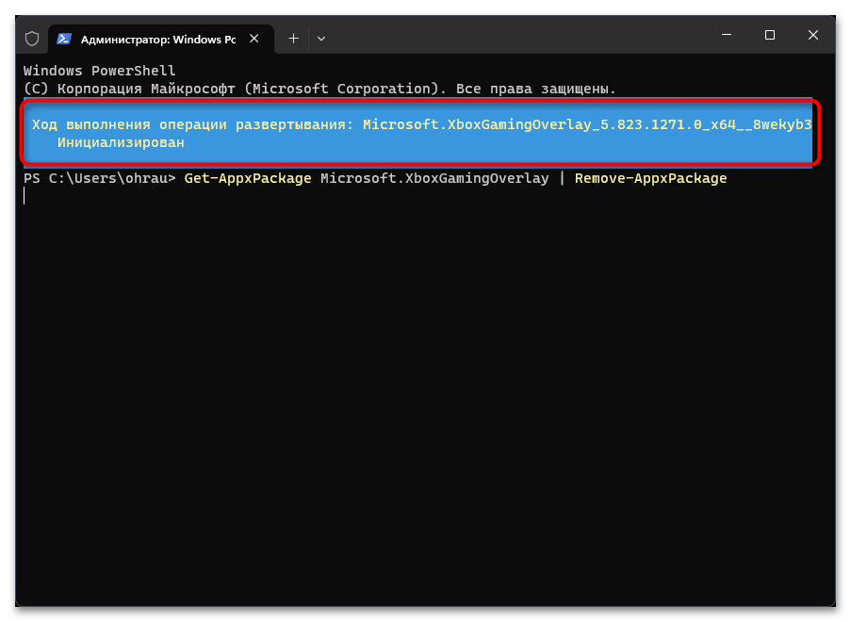The width and height of the screenshot is (851, 622).
Task: Click the pipe character in the command
Action: [x=562, y=178]
